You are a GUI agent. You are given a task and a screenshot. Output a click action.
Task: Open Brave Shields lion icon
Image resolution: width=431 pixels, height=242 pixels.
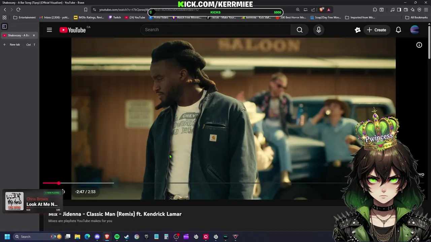coord(321,10)
